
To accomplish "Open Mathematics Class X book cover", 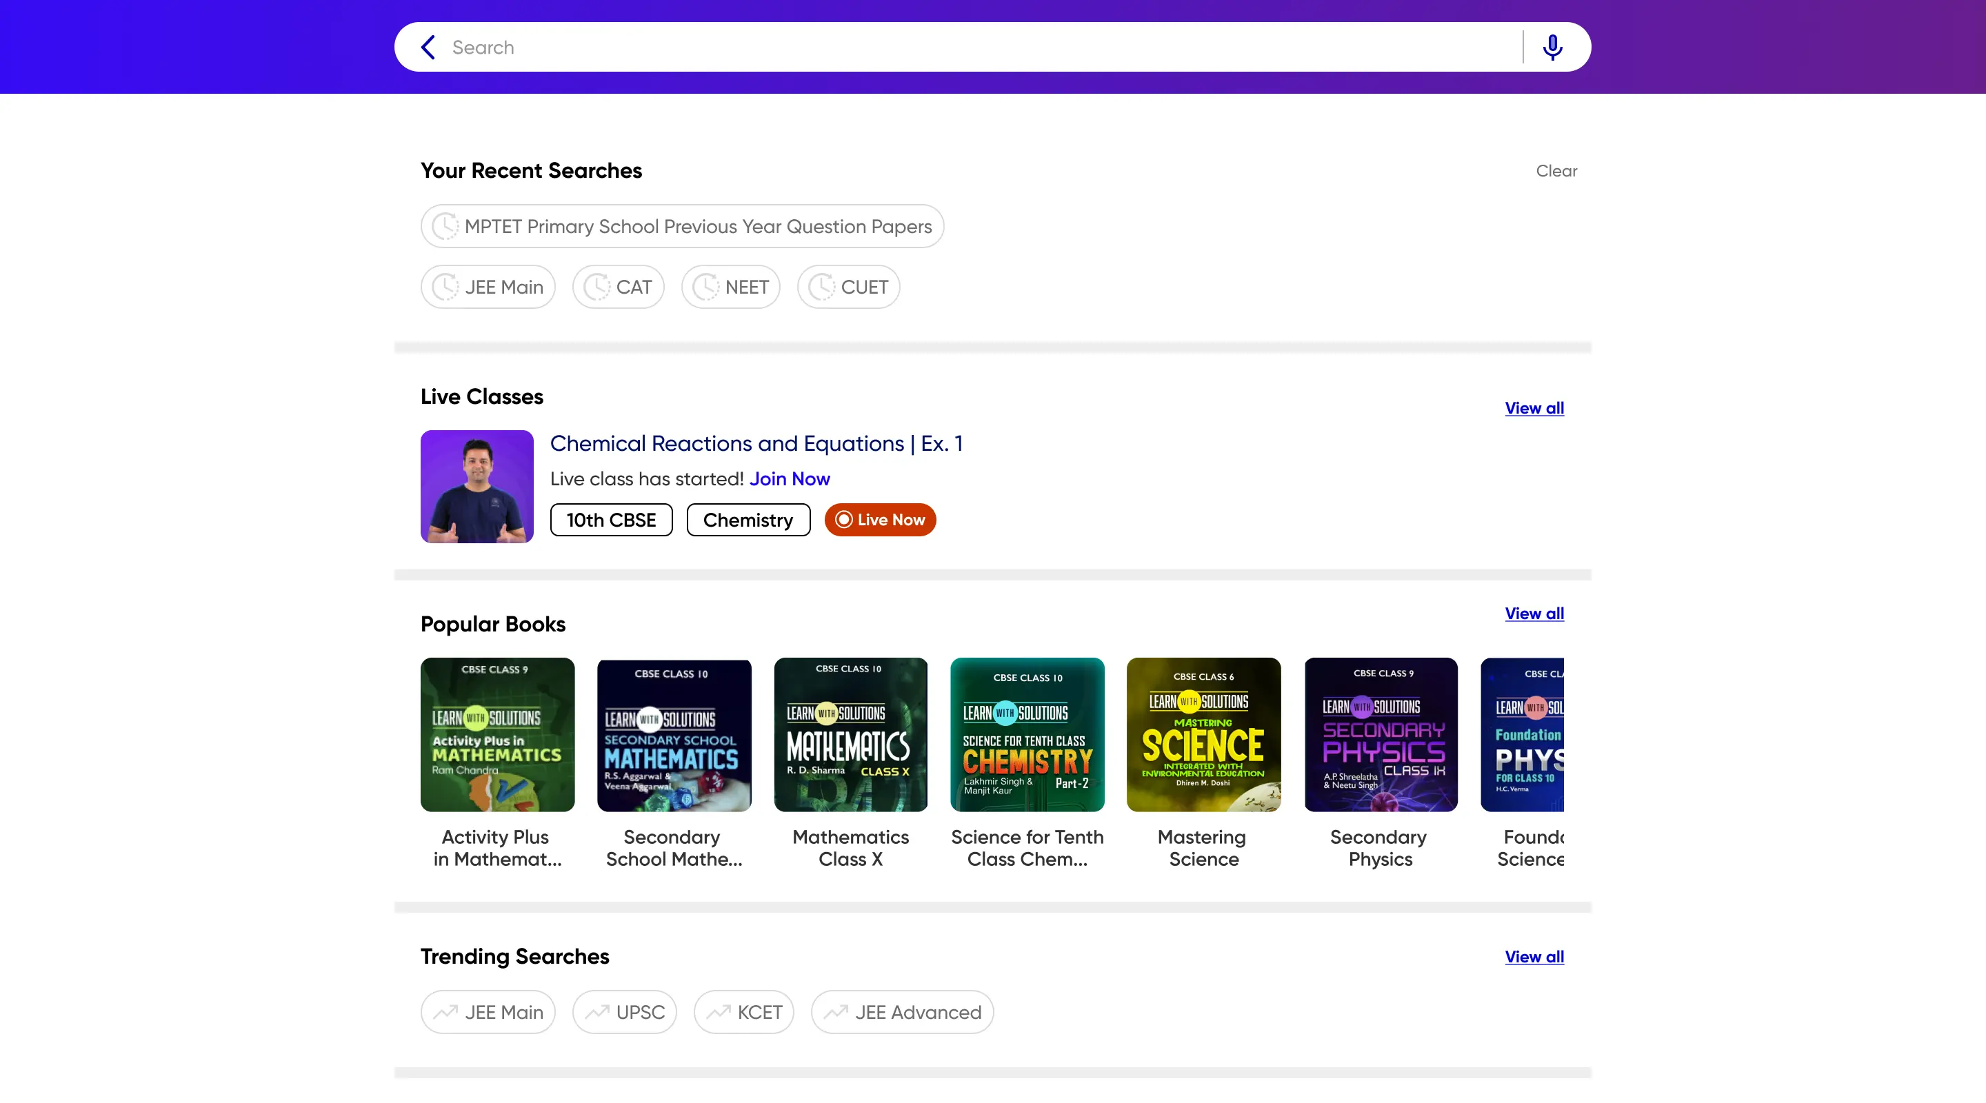I will coord(850,733).
